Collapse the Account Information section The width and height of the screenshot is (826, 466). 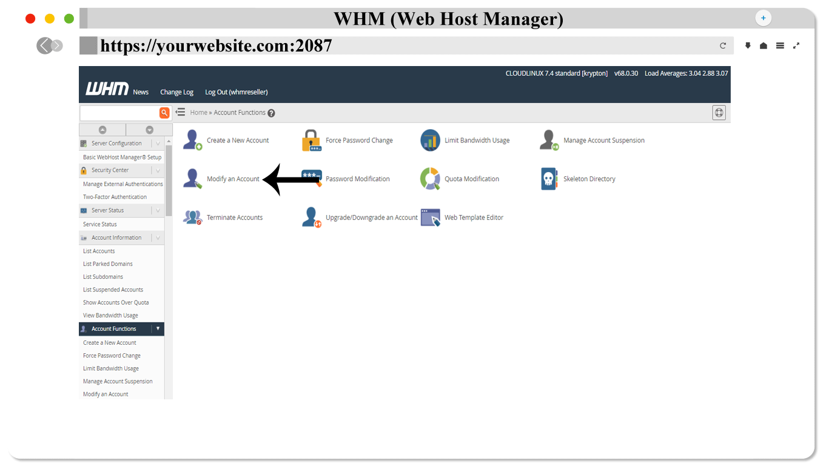[158, 238]
